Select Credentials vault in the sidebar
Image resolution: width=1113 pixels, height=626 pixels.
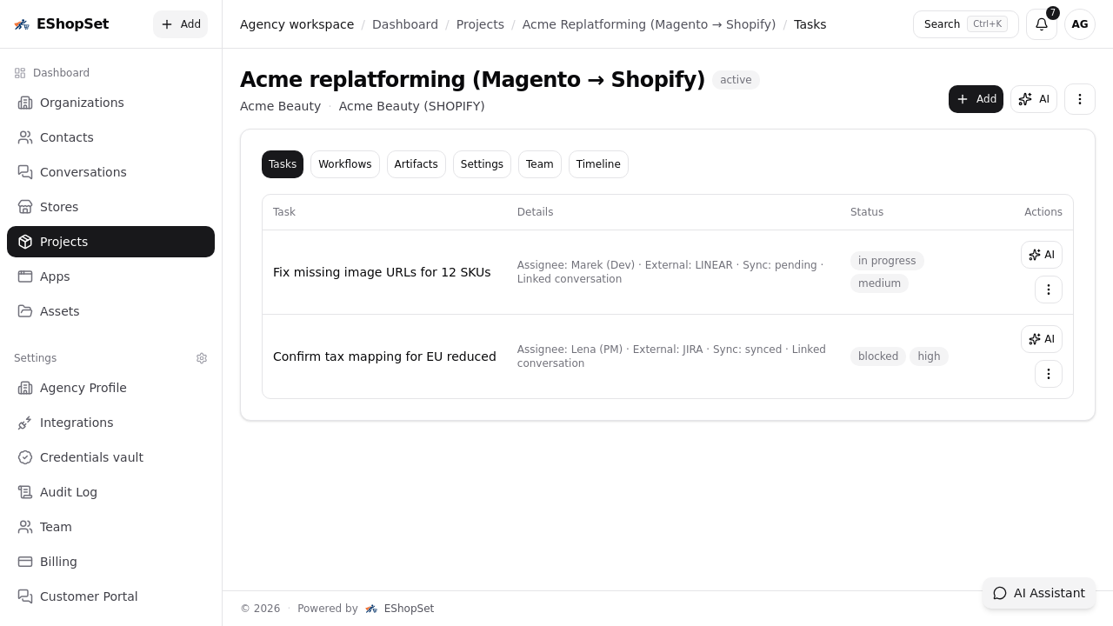pyautogui.click(x=91, y=457)
